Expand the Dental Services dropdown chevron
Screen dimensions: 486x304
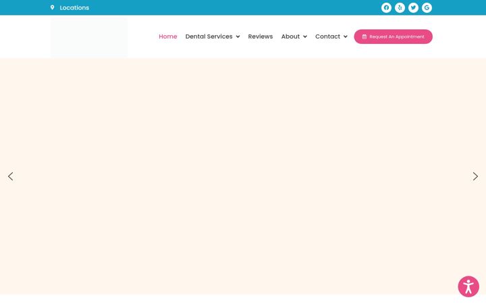point(238,36)
